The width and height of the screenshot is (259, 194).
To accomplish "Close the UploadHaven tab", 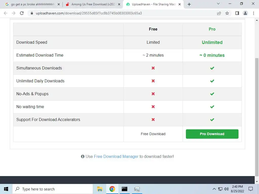I will [180, 5].
